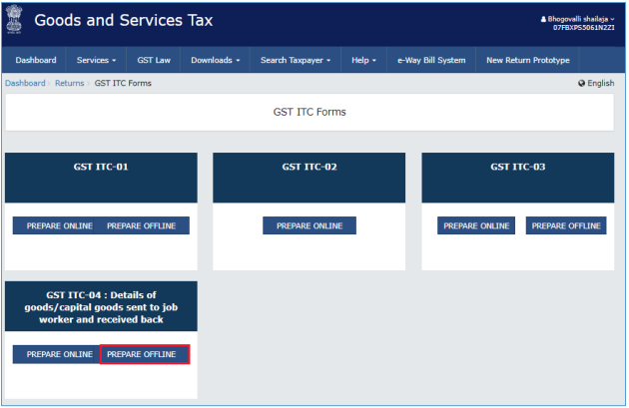
Task: Click Prepare Online under GST ITC-02
Action: [310, 226]
